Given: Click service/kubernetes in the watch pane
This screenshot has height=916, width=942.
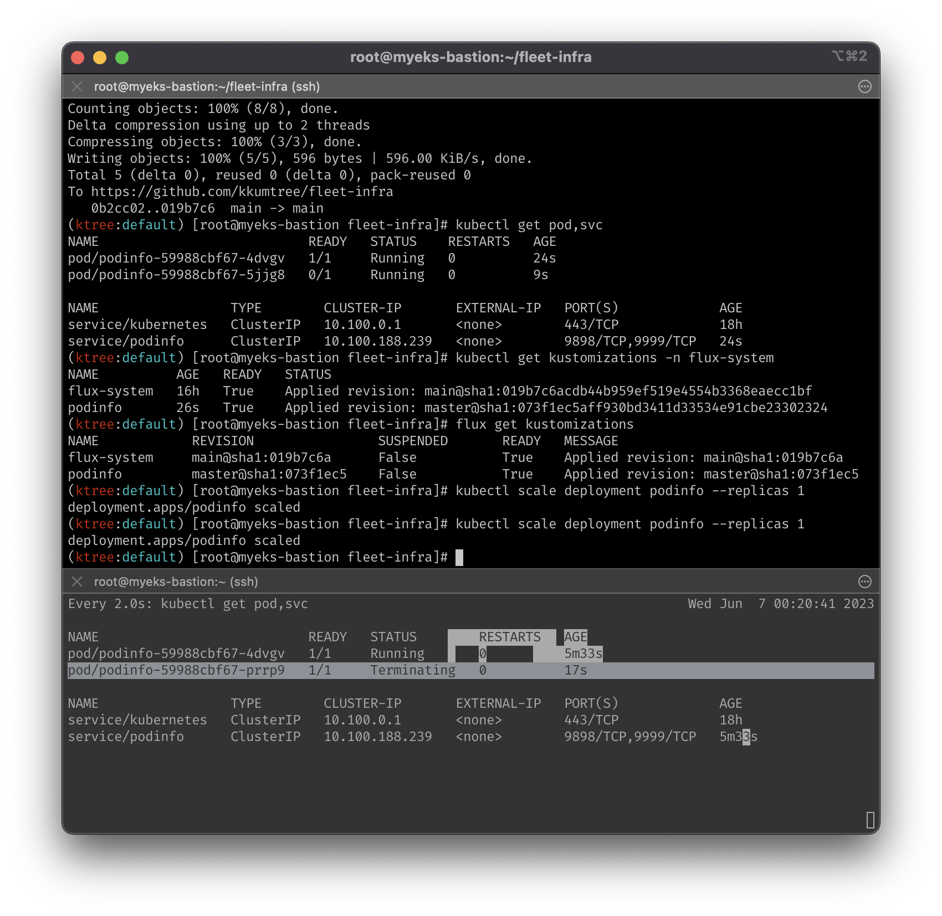Looking at the screenshot, I should point(137,720).
